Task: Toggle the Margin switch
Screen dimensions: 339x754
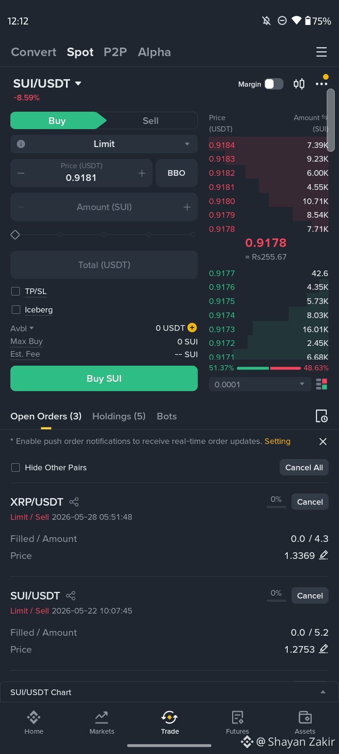Action: click(274, 84)
